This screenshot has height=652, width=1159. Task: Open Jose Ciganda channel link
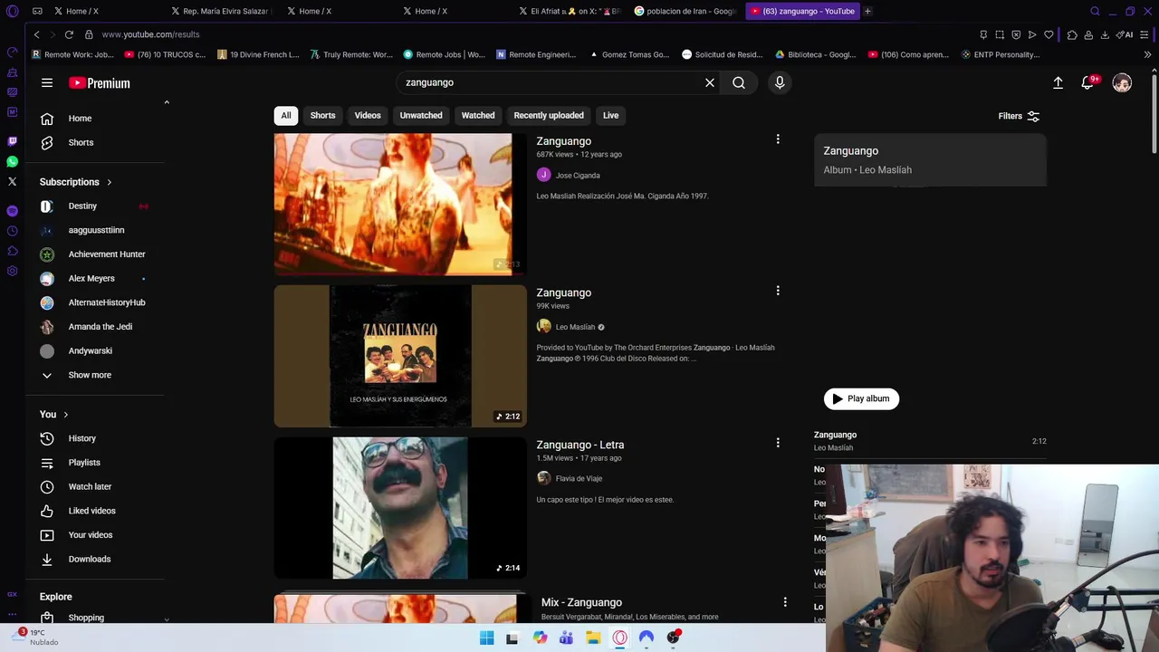coord(578,176)
